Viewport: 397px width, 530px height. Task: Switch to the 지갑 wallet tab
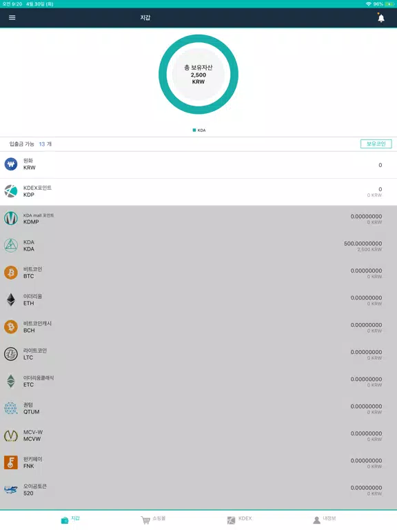click(70, 519)
